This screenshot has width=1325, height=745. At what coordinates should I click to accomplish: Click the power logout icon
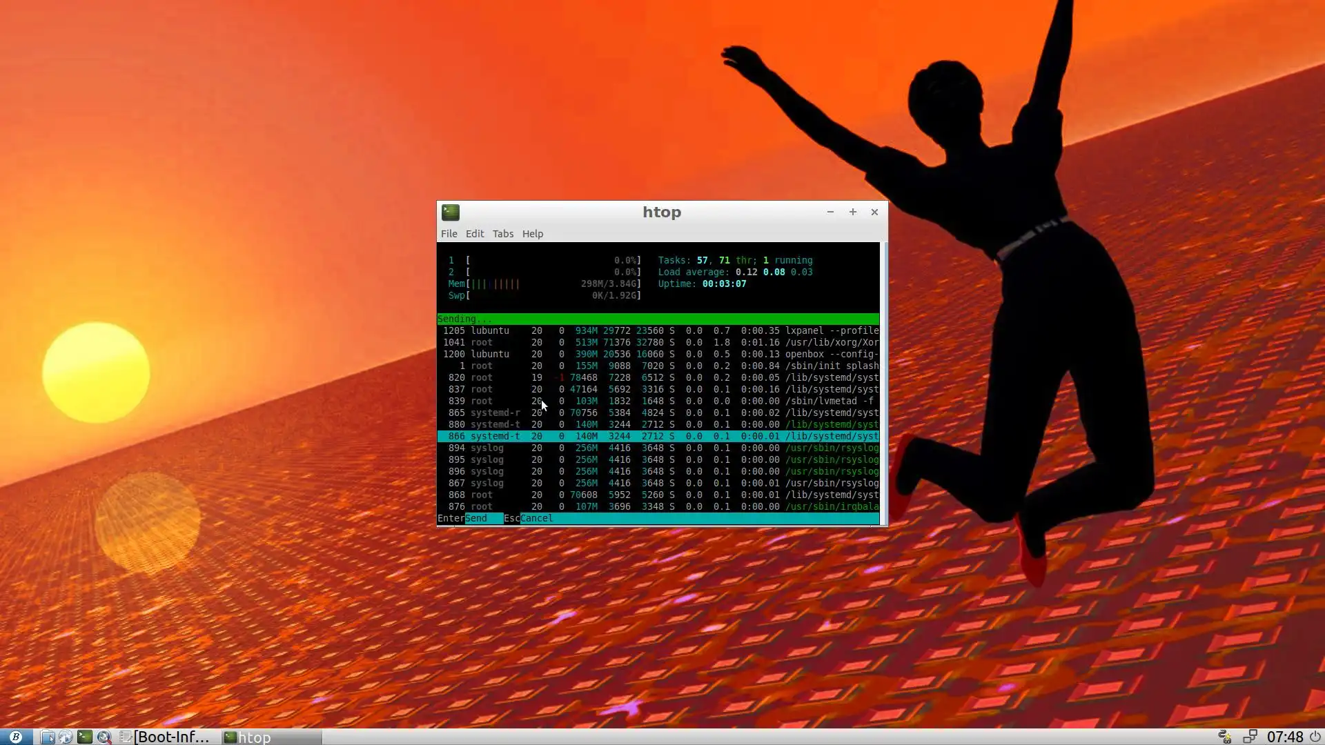(x=1315, y=737)
